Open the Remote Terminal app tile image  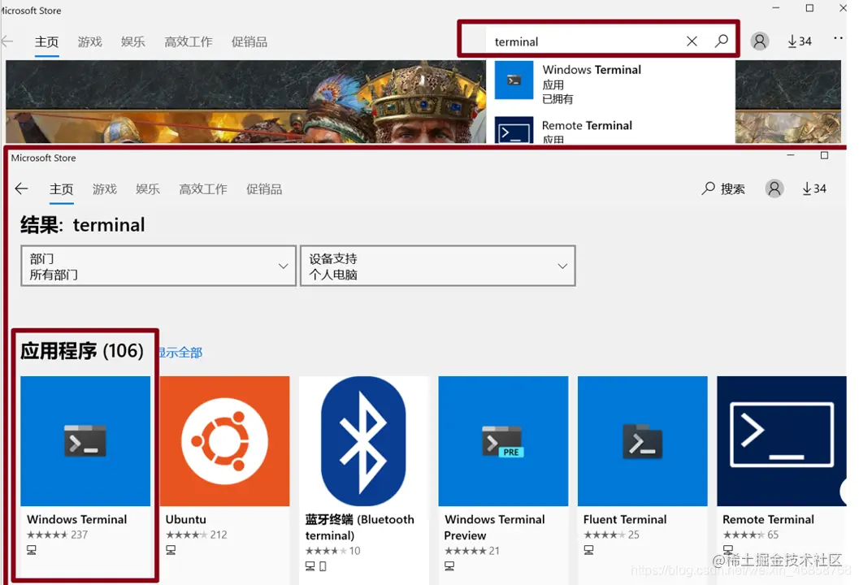click(x=782, y=441)
